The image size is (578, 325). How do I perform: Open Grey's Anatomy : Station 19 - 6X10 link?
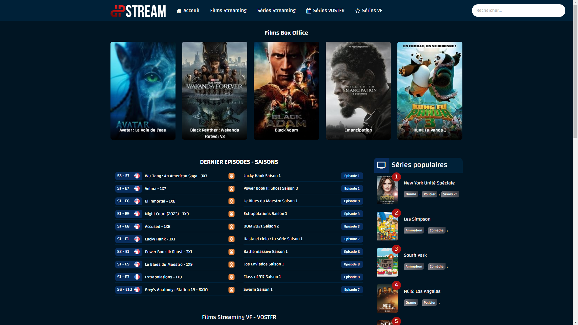176,290
